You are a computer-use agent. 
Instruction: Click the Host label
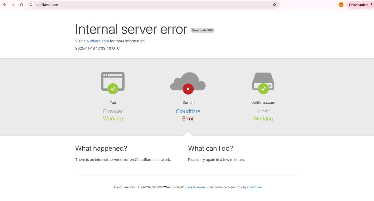[263, 111]
